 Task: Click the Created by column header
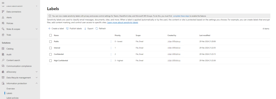point(172,35)
